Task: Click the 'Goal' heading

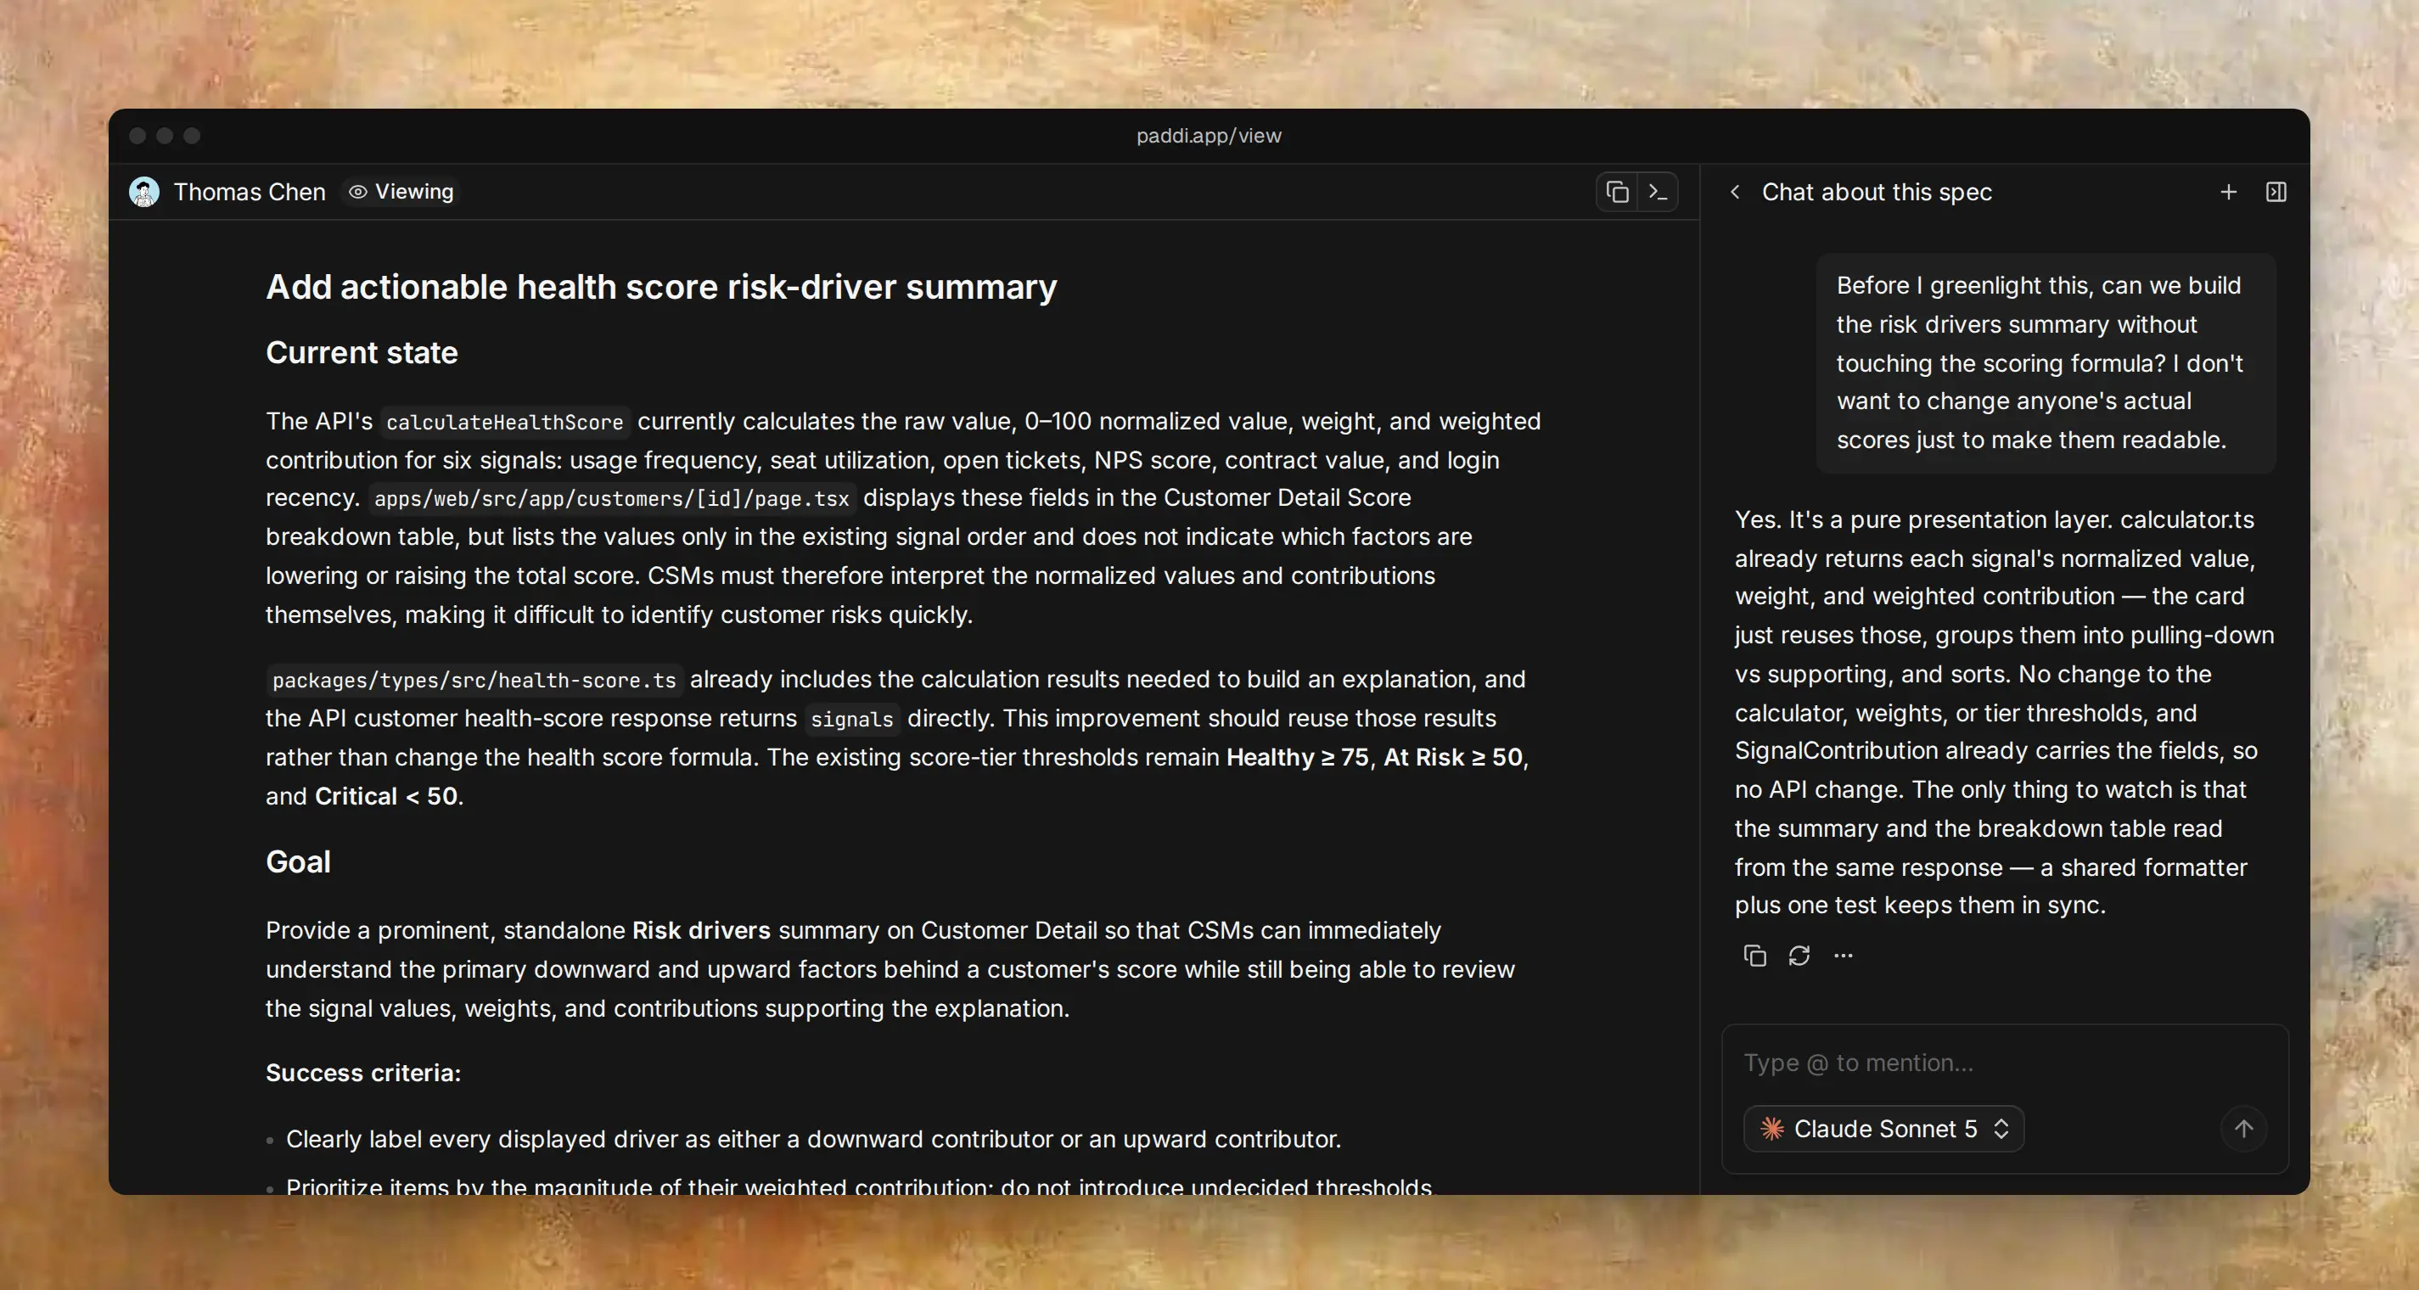Action: coord(298,861)
